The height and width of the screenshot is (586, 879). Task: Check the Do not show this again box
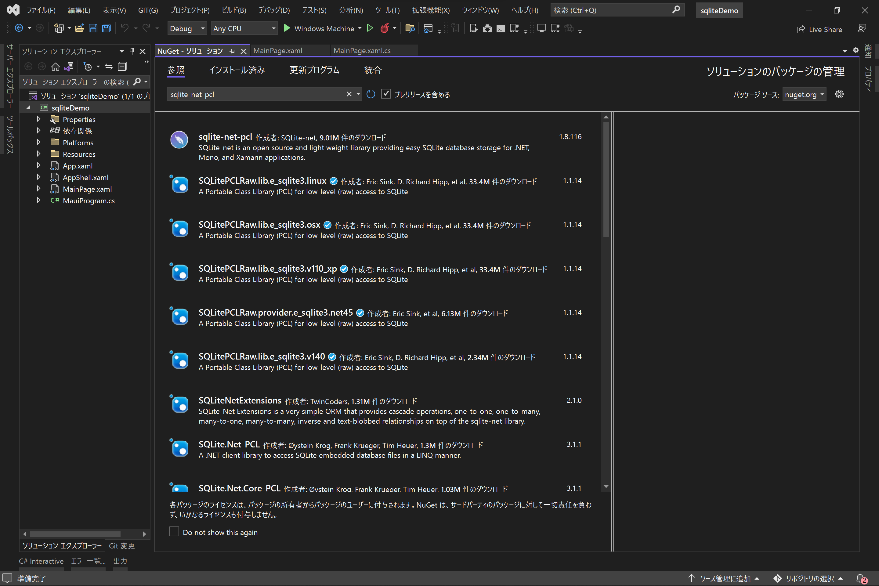(174, 532)
